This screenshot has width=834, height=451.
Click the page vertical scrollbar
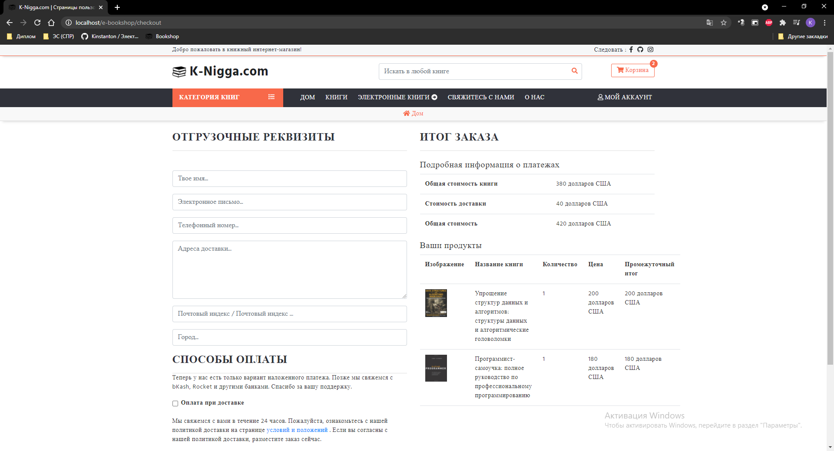click(x=830, y=208)
